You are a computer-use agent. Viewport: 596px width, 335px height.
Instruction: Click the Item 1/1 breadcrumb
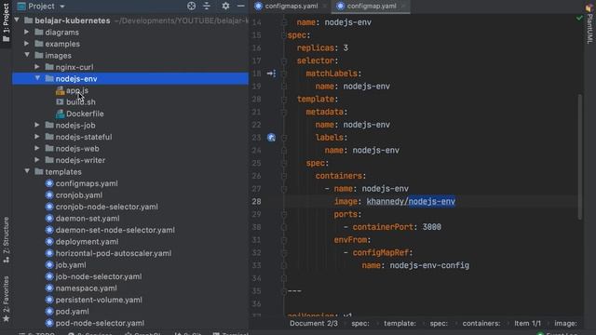pyautogui.click(x=528, y=324)
